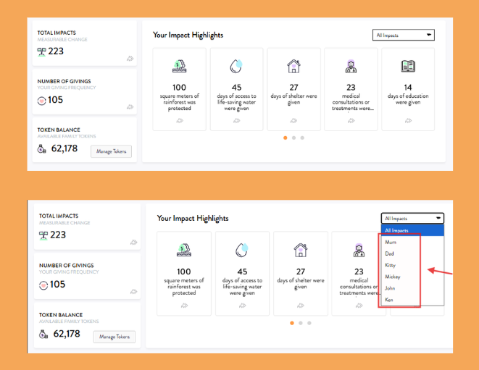The height and width of the screenshot is (370, 479).
Task: Click the rainforest tree icon in top panel
Action: tap(179, 66)
